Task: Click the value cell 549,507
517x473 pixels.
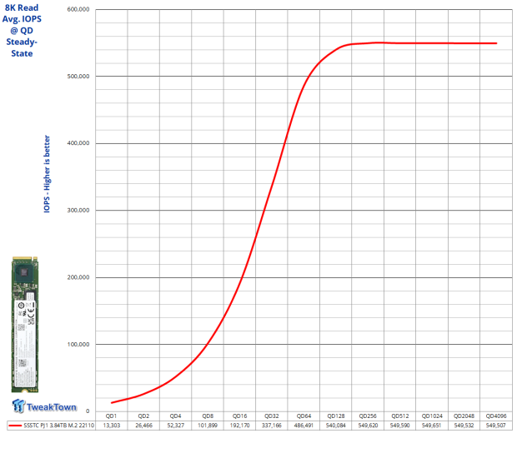Action: click(496, 426)
